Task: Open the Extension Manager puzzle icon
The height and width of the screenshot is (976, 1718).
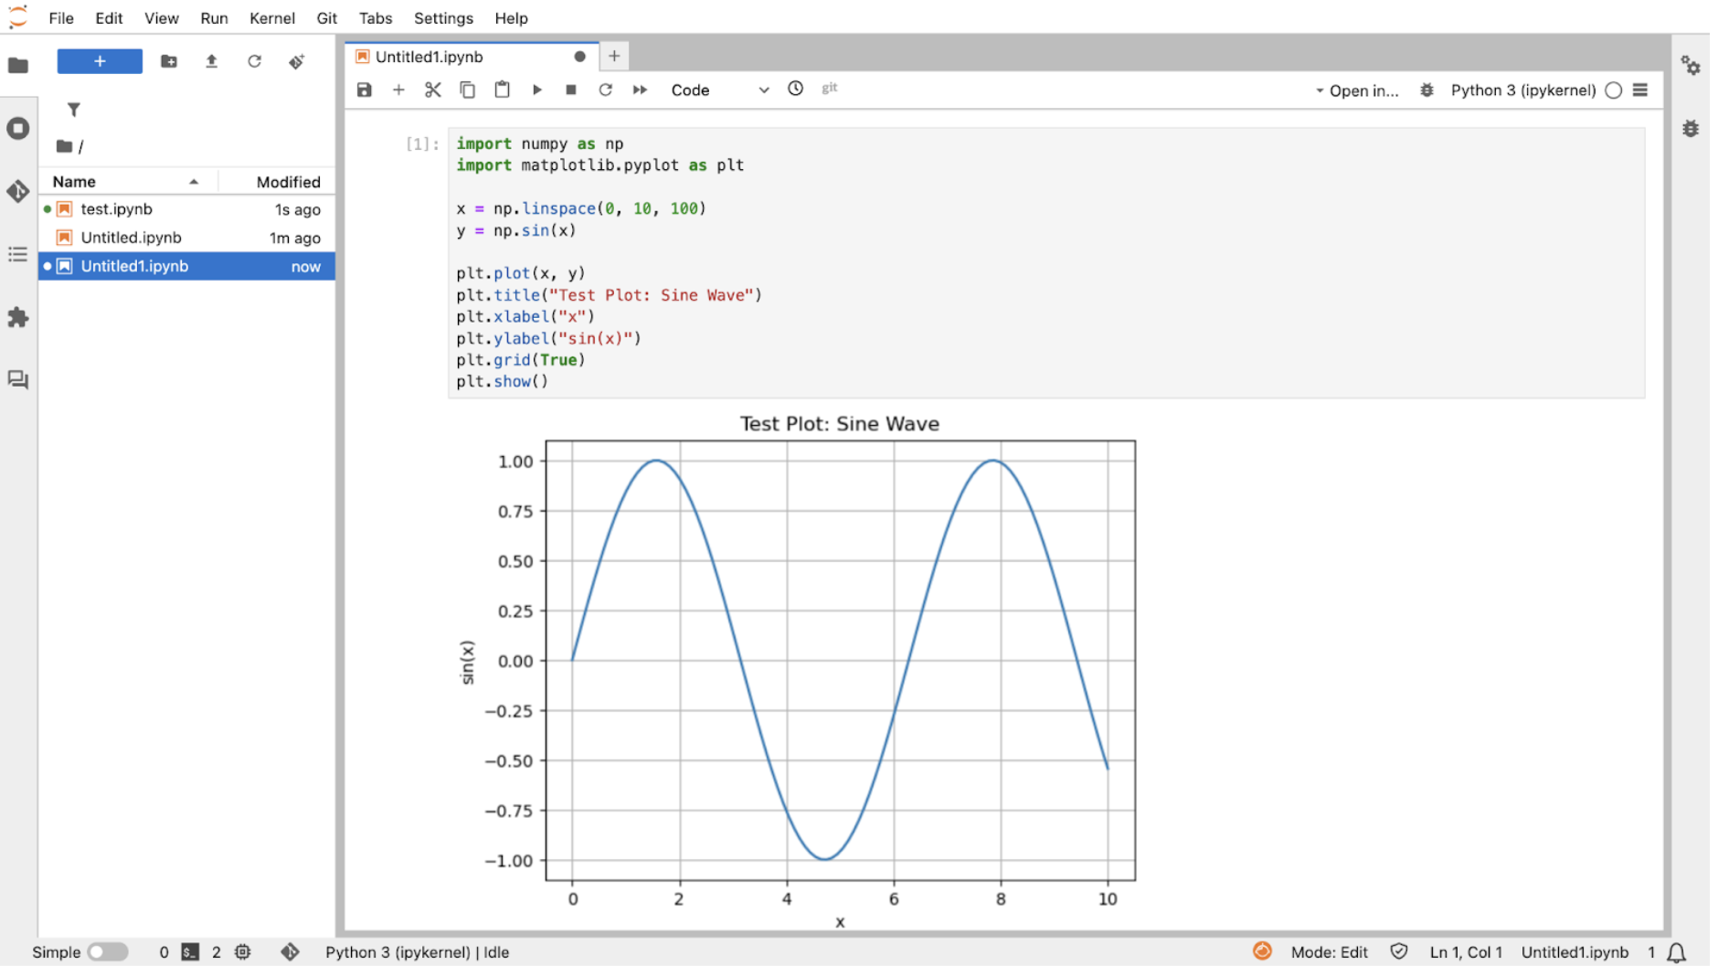Action: pyautogui.click(x=18, y=317)
